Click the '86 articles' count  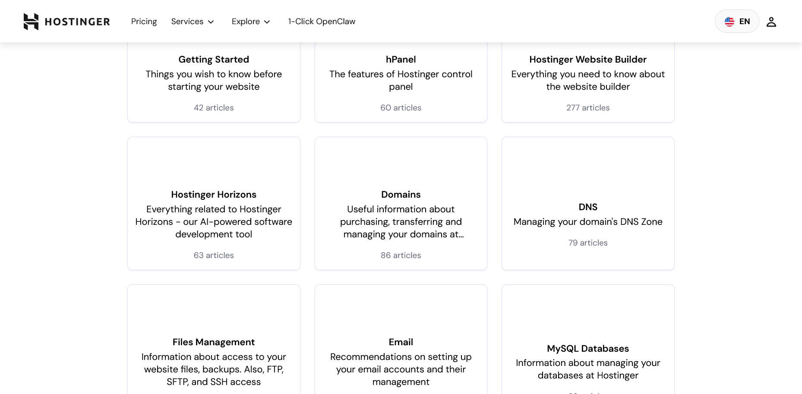(401, 255)
